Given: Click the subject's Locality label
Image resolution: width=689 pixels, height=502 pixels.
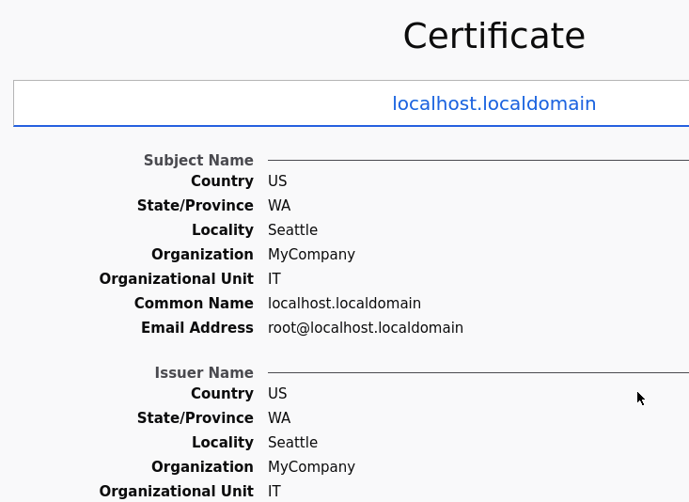Looking at the screenshot, I should (223, 230).
